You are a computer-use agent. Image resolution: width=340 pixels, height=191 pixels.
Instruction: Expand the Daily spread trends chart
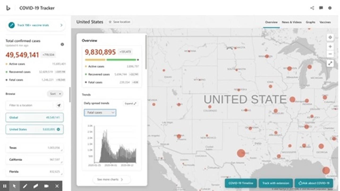click(131, 103)
